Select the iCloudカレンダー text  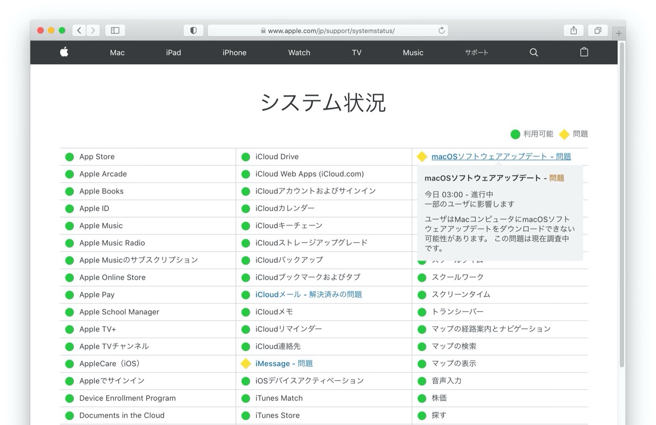pyautogui.click(x=285, y=208)
